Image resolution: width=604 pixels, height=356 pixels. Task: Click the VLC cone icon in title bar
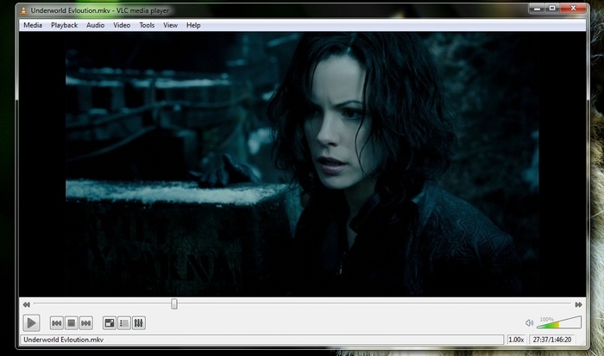(23, 10)
